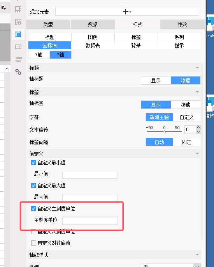Screen dimensions: 214x267
Task: Collapse the 标题 section header
Action: tap(114, 68)
